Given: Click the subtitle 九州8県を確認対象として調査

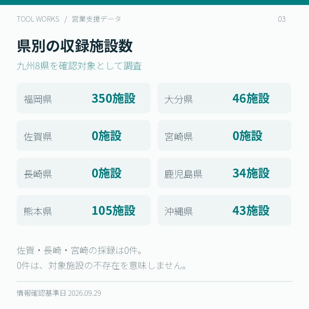Looking at the screenshot, I should 79,66.
